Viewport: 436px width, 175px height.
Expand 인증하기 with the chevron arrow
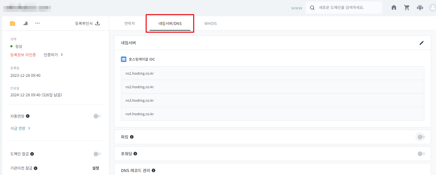point(62,55)
